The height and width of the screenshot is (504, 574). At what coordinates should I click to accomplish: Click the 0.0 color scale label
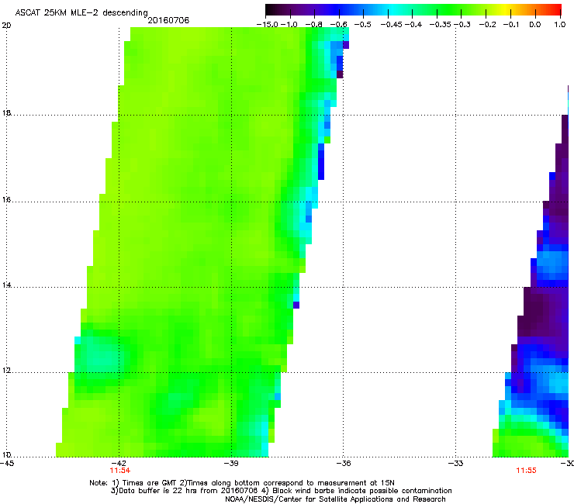(x=535, y=25)
